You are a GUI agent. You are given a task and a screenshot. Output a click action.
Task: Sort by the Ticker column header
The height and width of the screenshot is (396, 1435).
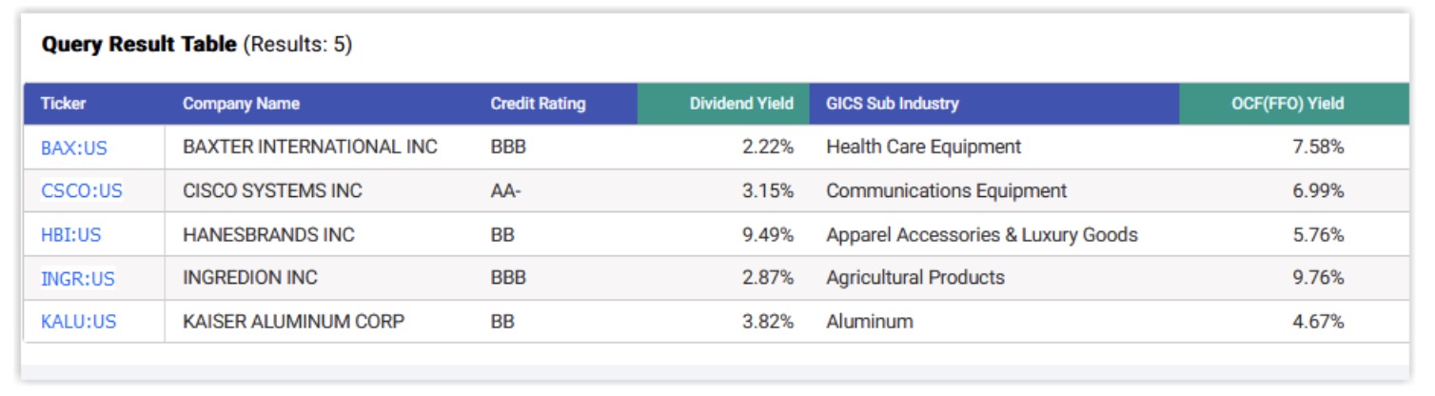(63, 104)
